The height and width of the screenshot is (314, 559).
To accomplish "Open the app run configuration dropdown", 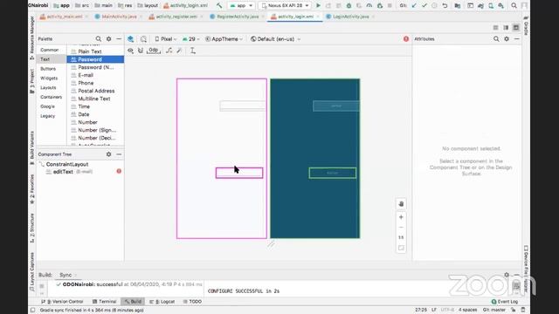I will tap(241, 6).
